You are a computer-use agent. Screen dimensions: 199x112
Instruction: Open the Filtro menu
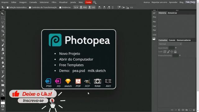pos(54,2)
